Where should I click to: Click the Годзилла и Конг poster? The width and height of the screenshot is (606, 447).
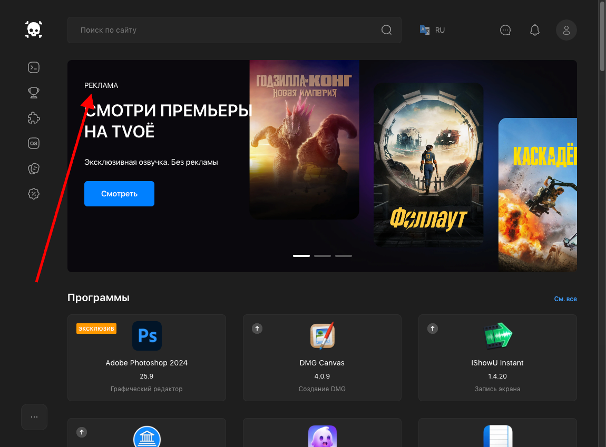point(304,140)
